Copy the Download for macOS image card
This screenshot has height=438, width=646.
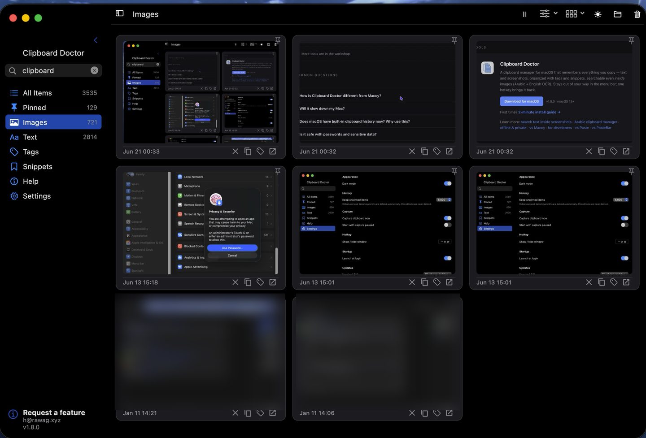pyautogui.click(x=601, y=152)
